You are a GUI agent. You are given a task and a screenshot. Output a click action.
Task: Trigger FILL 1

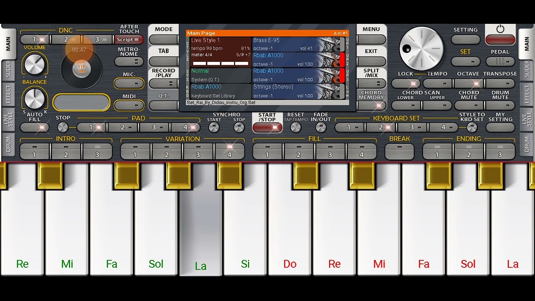pos(267,151)
